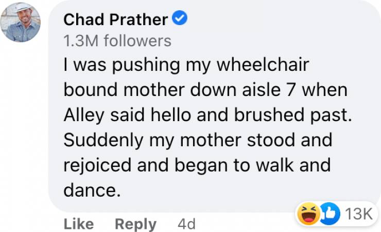Like Chad Prather's comment

(x=79, y=224)
